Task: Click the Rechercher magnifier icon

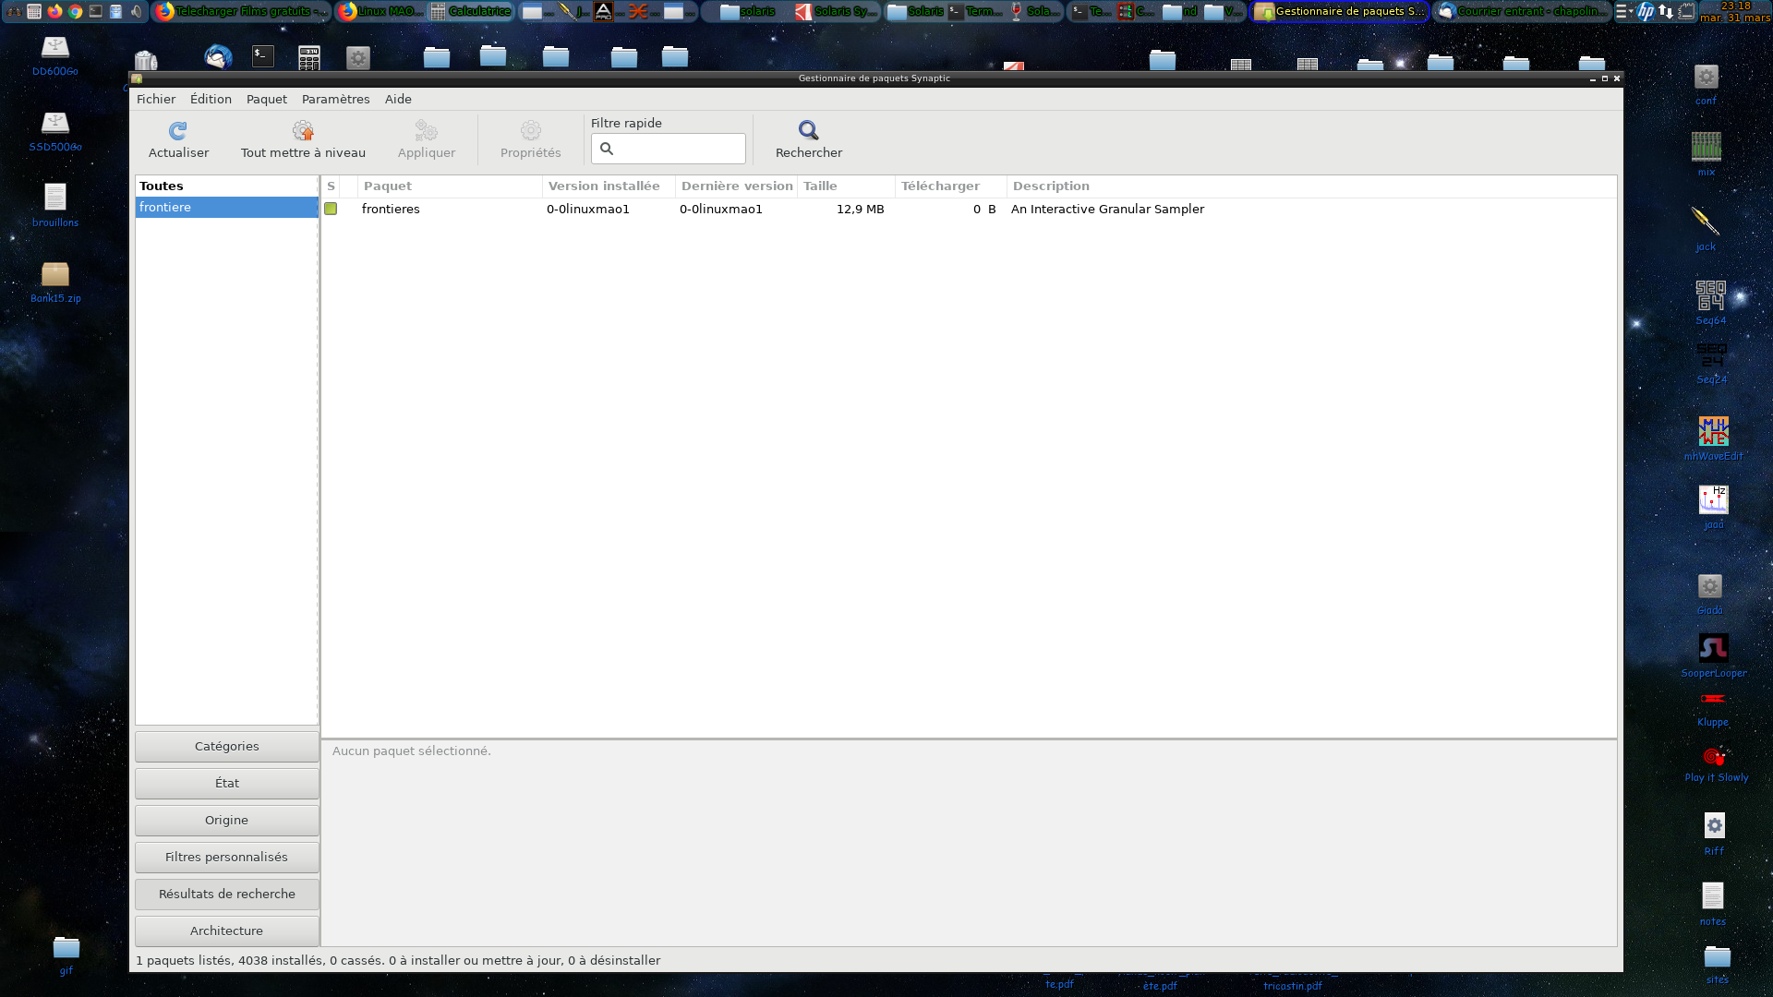Action: click(x=808, y=131)
